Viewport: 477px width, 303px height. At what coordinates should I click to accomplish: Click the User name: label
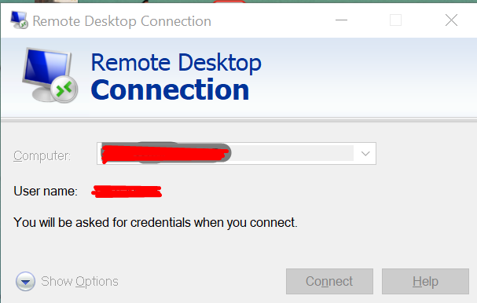coord(46,192)
